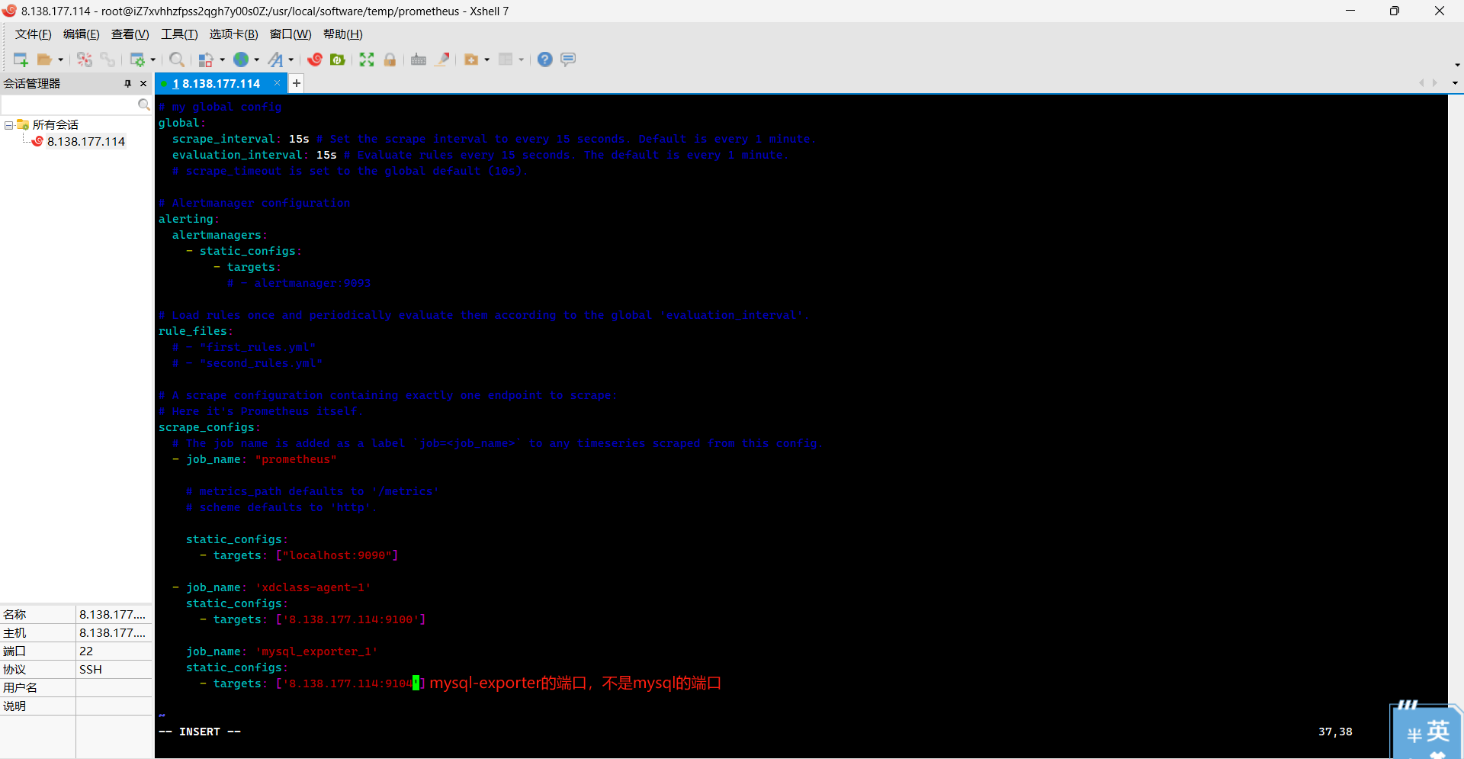Expand the open session dropdown arrow

point(61,59)
